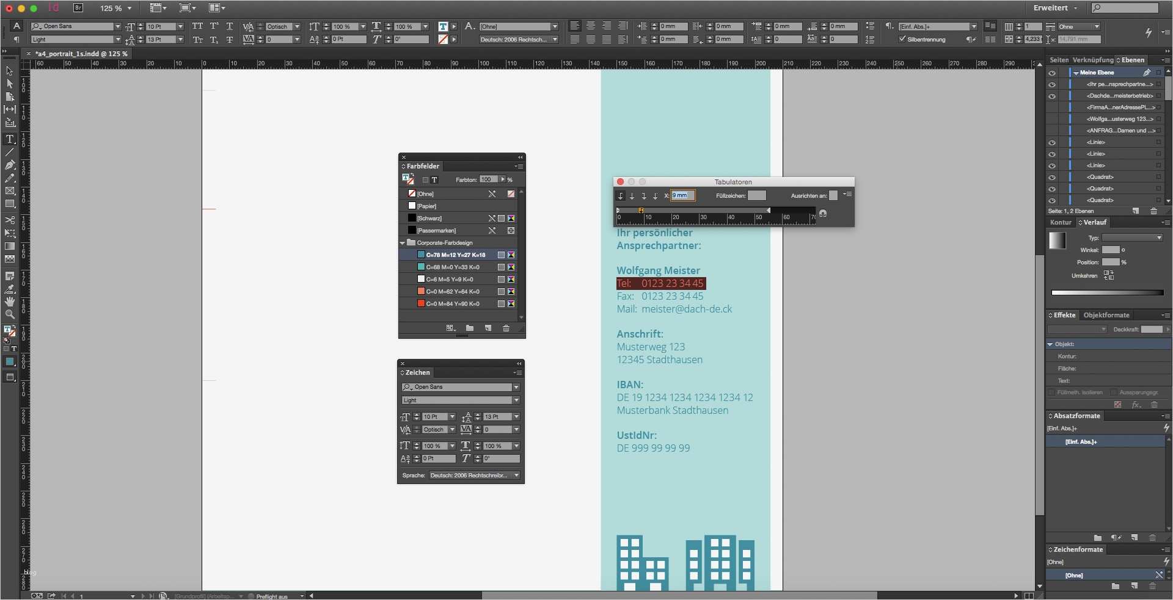Toggle visibility of Meine Ebene layer
Viewport: 1173px width, 600px height.
1053,72
